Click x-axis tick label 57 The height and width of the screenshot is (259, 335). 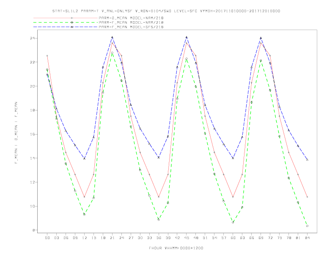224,238
